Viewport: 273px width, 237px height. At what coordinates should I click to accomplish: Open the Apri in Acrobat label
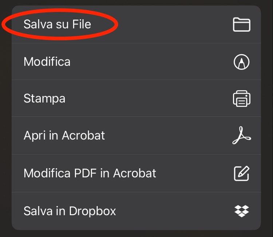[64, 135]
